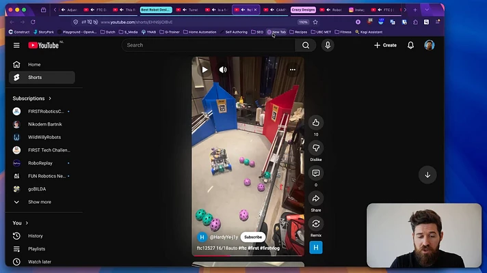
Task: Open History in the sidebar
Action: pyautogui.click(x=42, y=236)
